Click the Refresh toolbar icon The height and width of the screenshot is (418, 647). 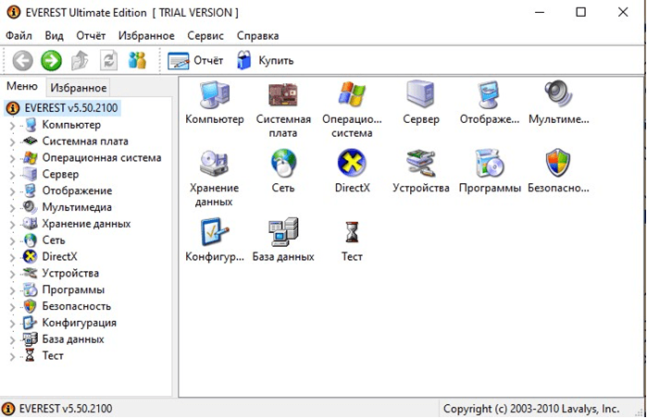[108, 61]
